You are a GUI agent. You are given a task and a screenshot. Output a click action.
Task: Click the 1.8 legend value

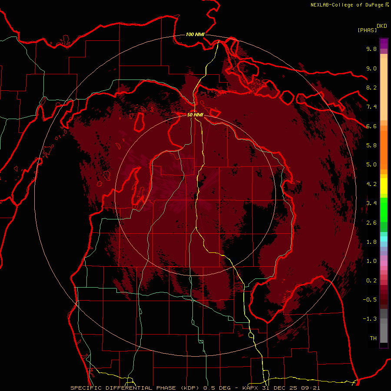(371, 242)
